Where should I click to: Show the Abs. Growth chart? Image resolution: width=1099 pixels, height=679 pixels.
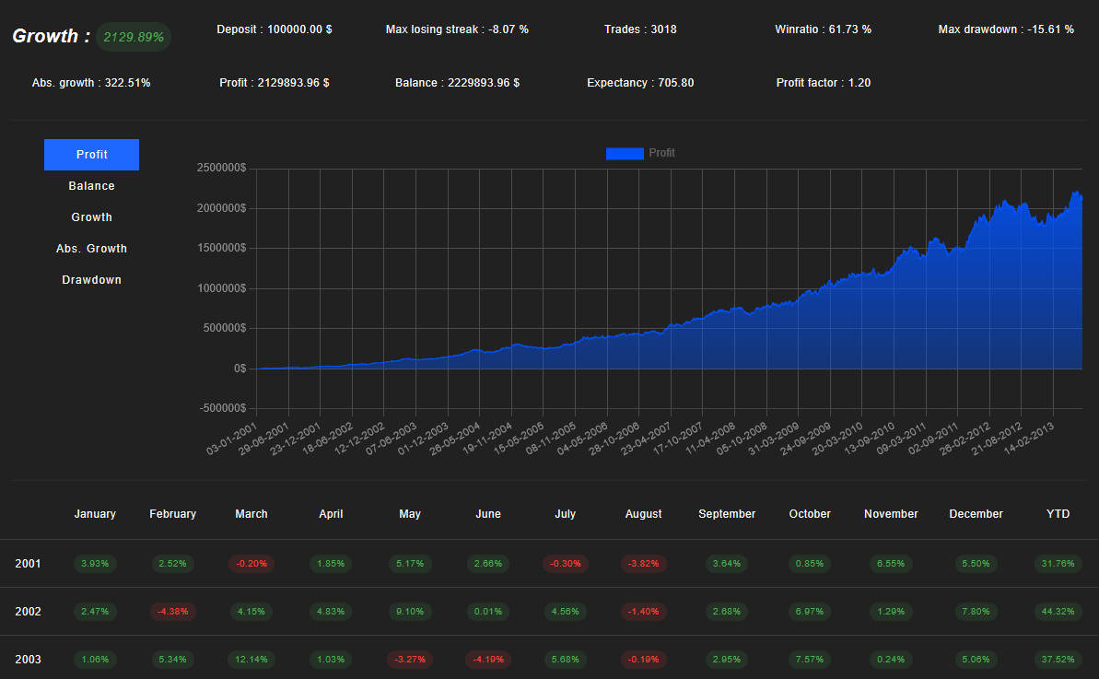[x=91, y=249]
